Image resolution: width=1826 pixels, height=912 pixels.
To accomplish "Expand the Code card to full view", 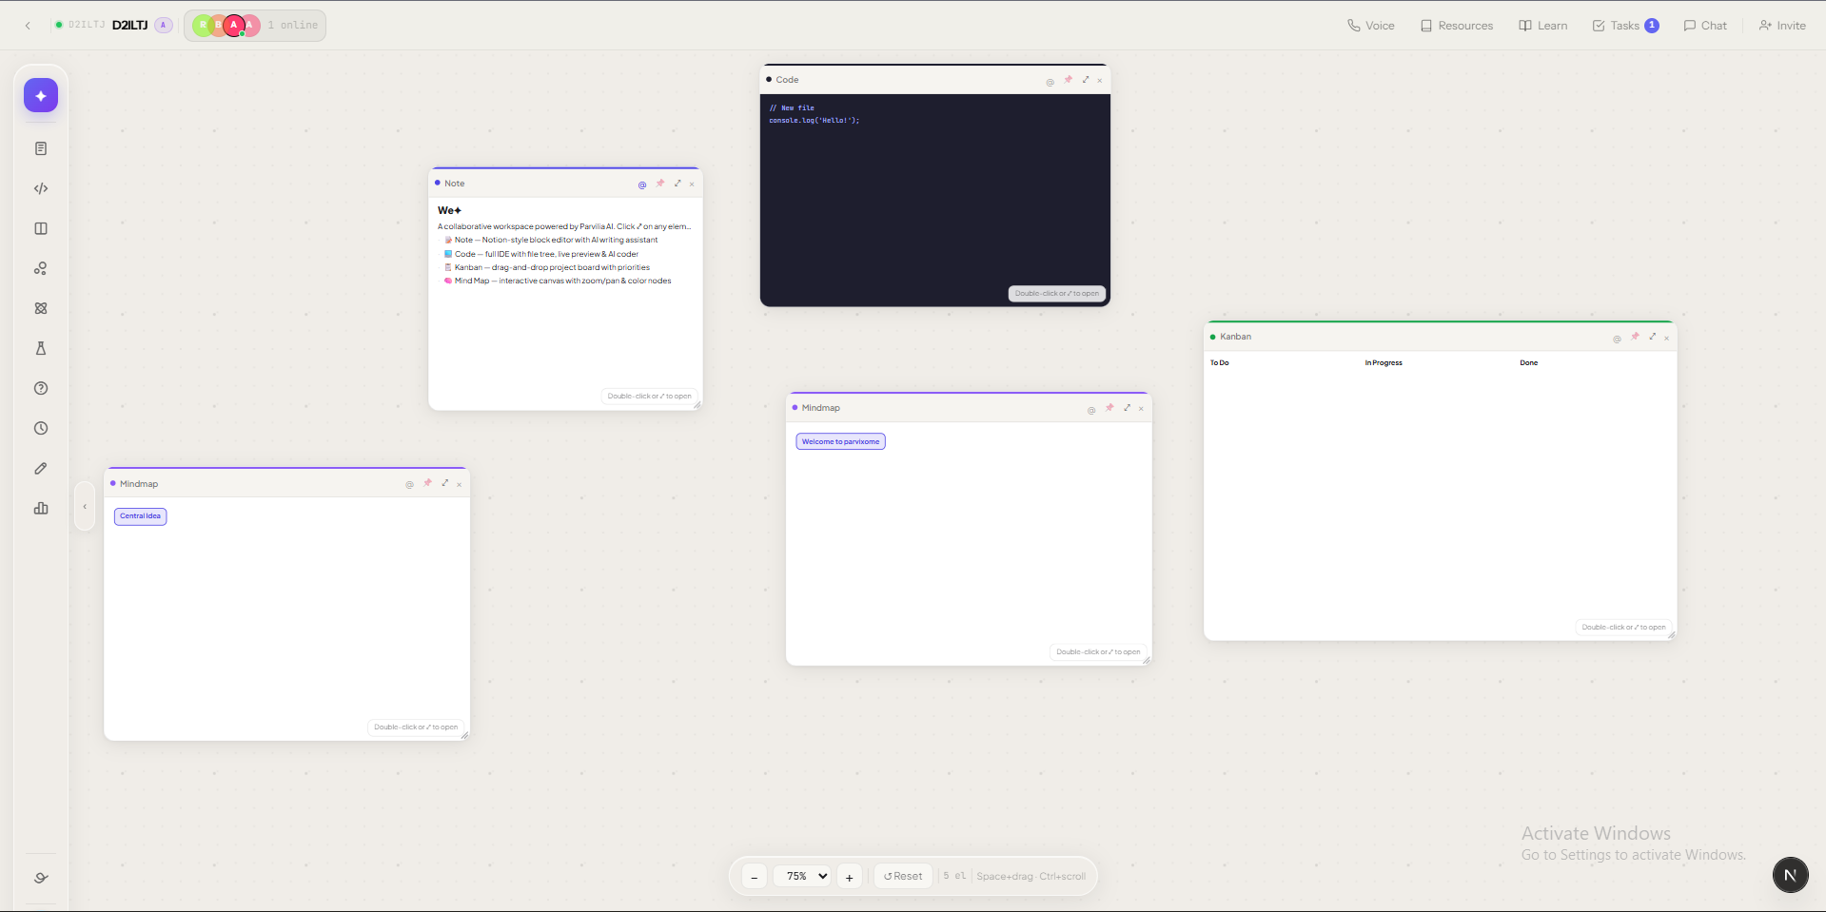I will 1086,80.
